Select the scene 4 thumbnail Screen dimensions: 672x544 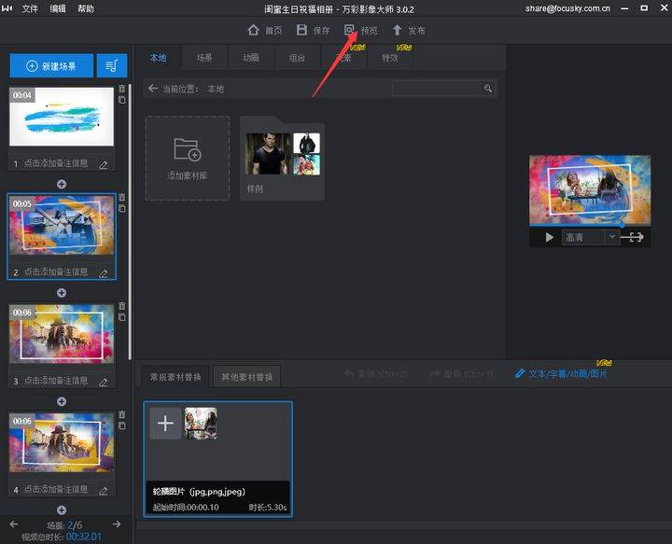[x=61, y=444]
